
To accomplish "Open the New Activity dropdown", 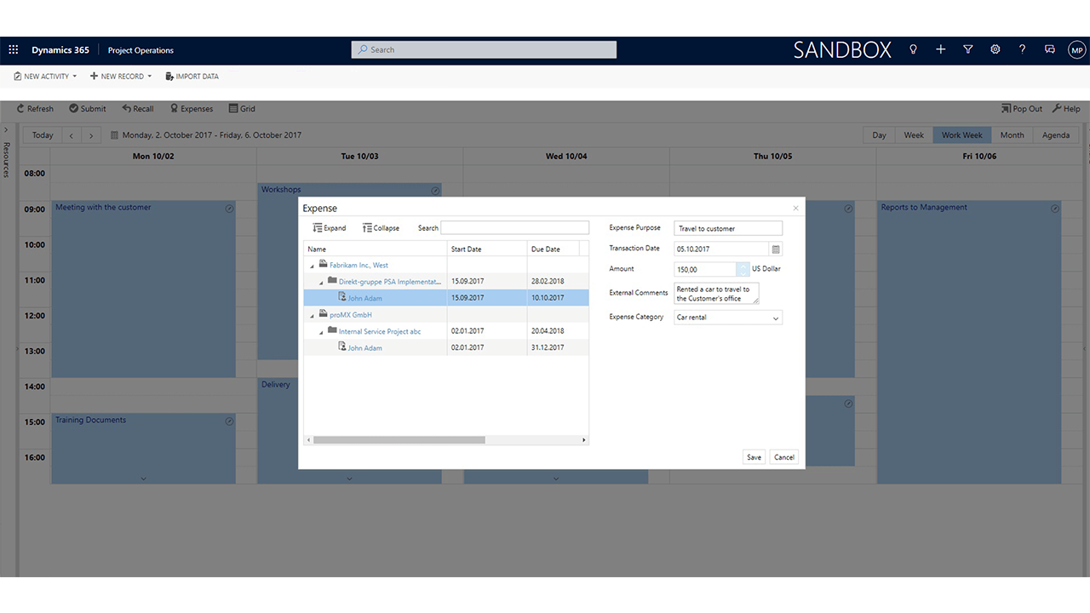I will [45, 77].
